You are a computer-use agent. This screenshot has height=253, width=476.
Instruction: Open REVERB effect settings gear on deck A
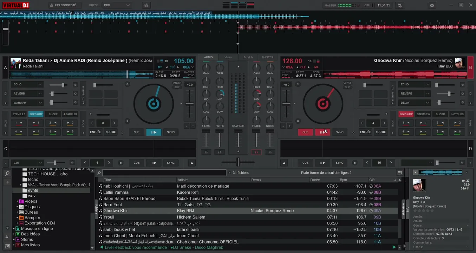(75, 93)
